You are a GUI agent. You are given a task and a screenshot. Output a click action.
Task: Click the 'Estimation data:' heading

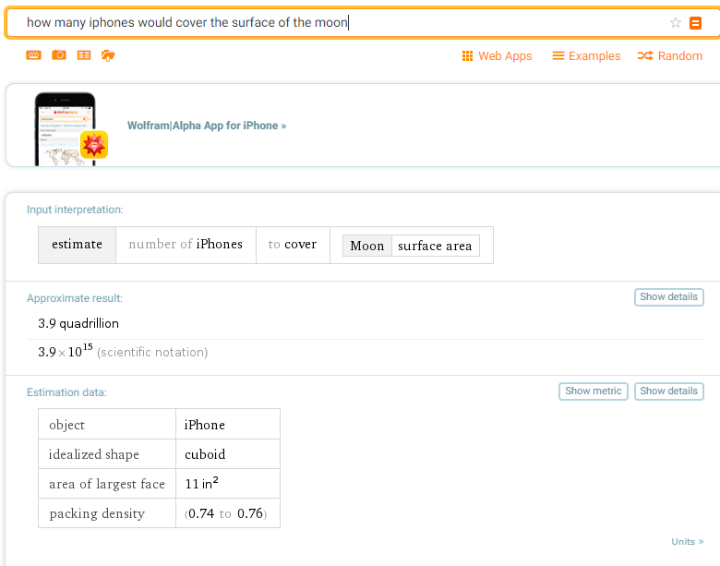coord(66,392)
